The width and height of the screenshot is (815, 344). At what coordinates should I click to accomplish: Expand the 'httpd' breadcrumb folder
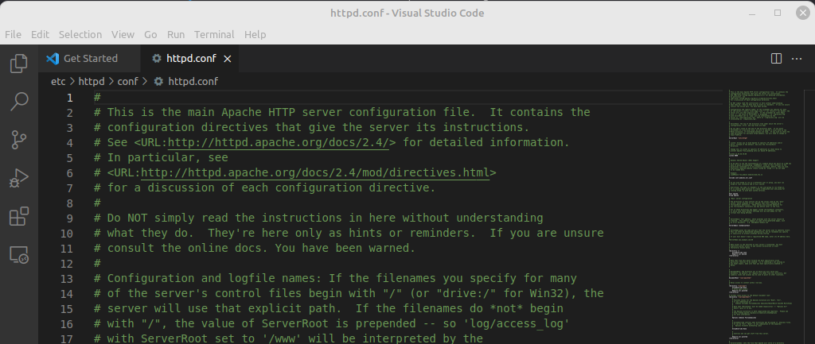coord(92,81)
